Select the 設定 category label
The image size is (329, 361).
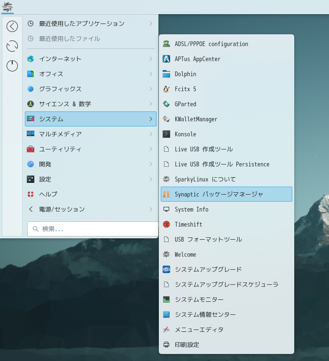click(45, 179)
